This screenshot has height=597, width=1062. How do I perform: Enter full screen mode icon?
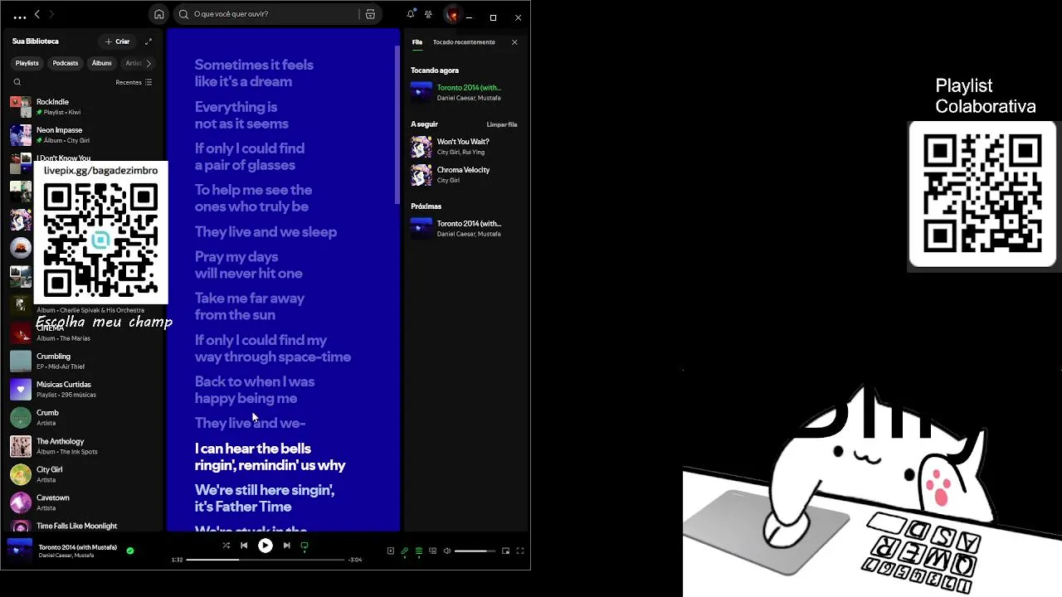tap(520, 551)
